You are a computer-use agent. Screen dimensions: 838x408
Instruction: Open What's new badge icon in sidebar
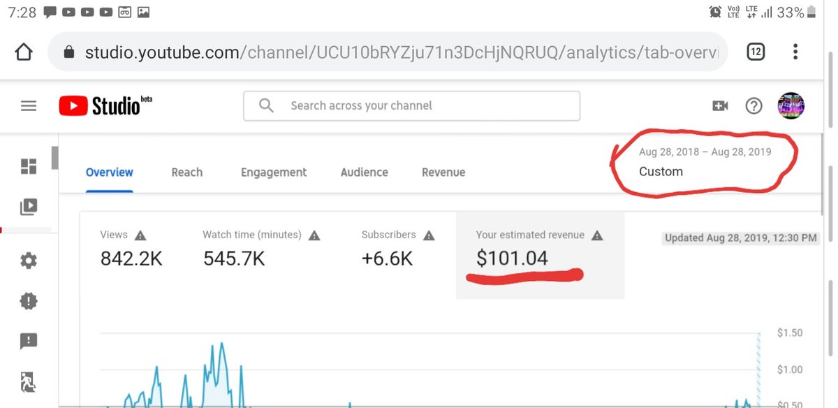[x=29, y=301]
